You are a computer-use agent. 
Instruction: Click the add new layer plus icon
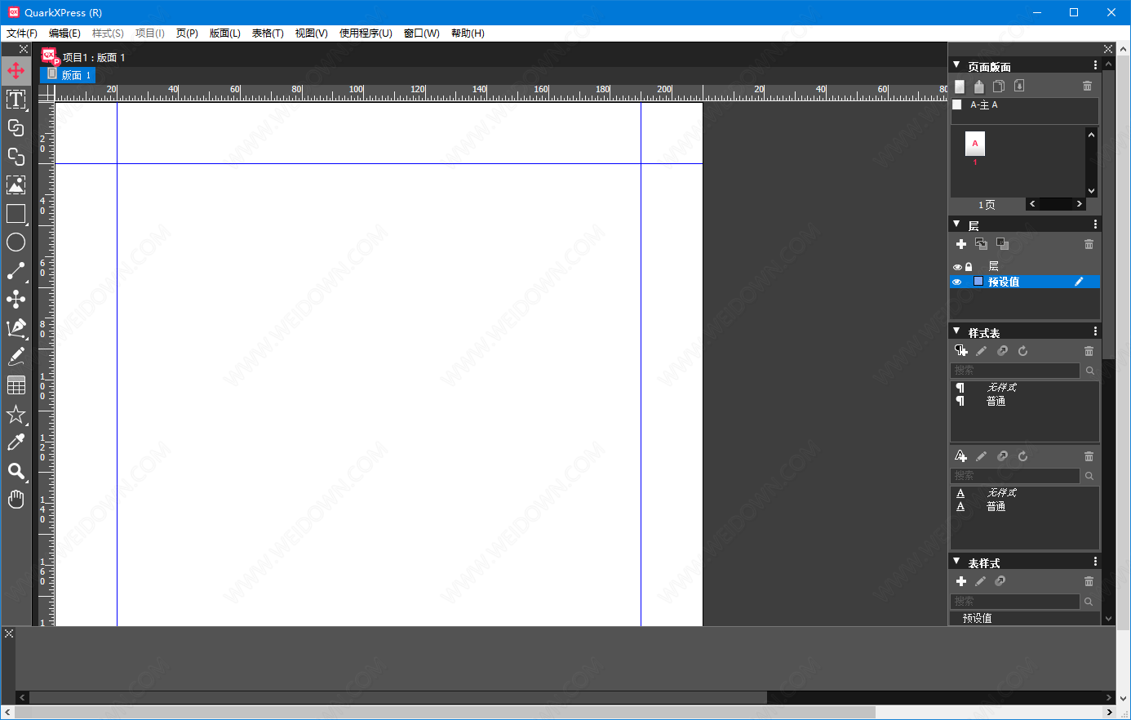(x=961, y=244)
